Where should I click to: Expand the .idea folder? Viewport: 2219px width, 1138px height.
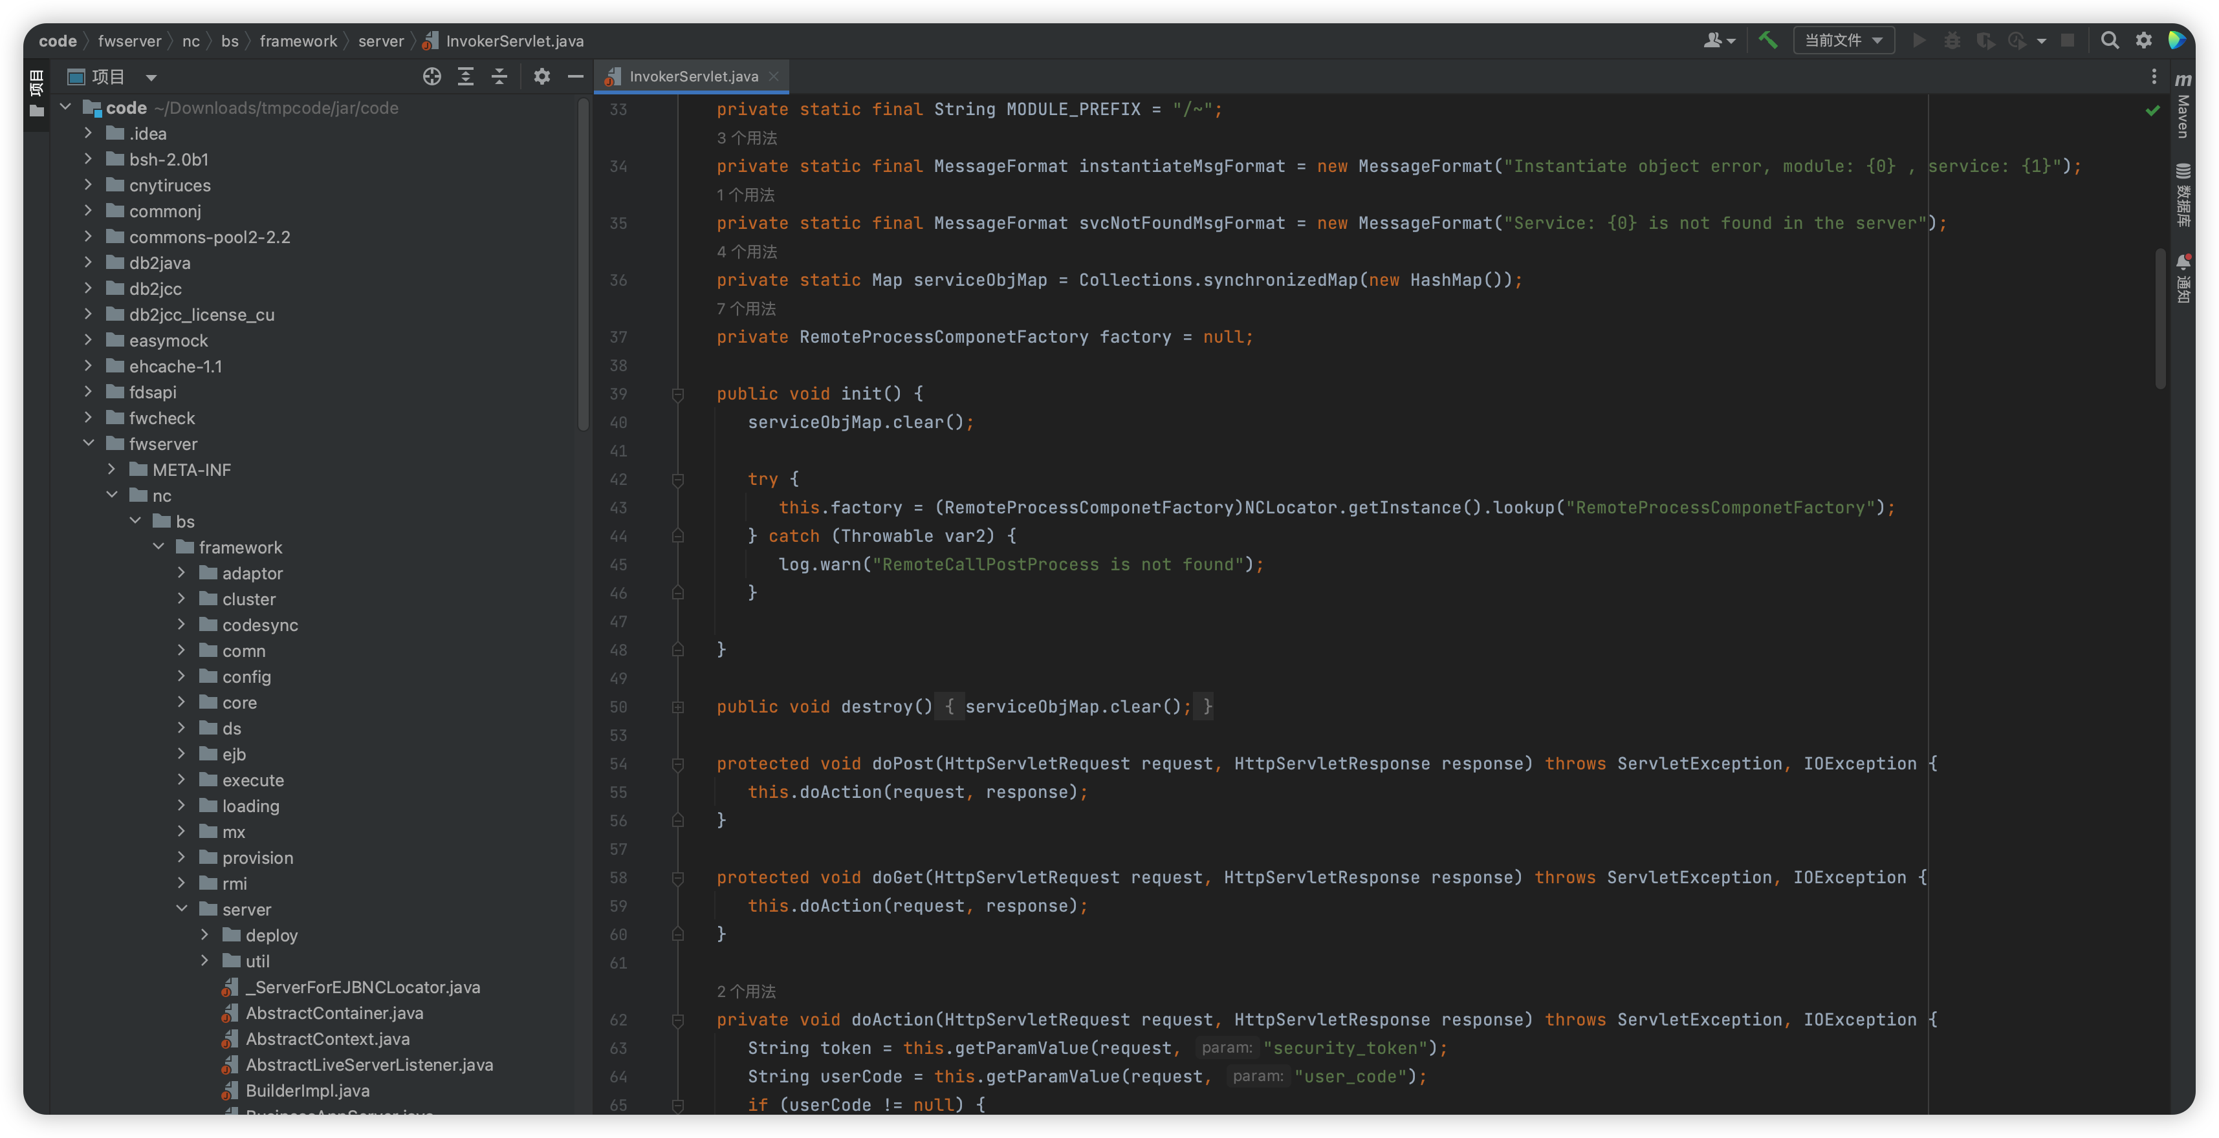pos(88,133)
